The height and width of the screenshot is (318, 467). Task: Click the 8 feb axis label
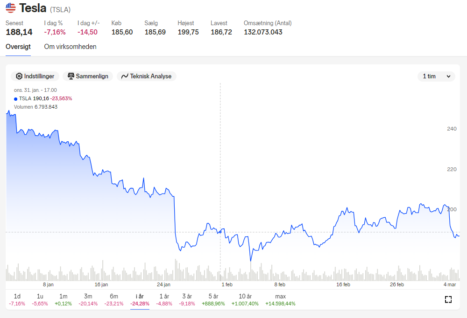[x=280, y=285]
